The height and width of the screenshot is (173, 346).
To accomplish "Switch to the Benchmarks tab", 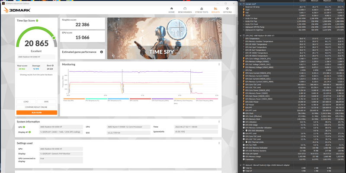I will point(185,10).
